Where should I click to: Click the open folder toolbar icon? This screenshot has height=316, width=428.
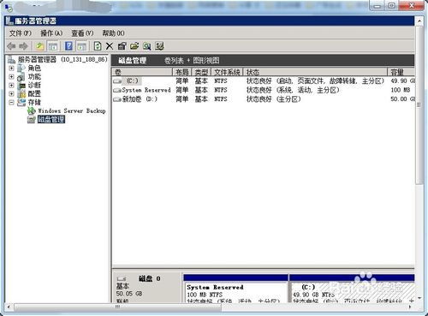point(134,46)
